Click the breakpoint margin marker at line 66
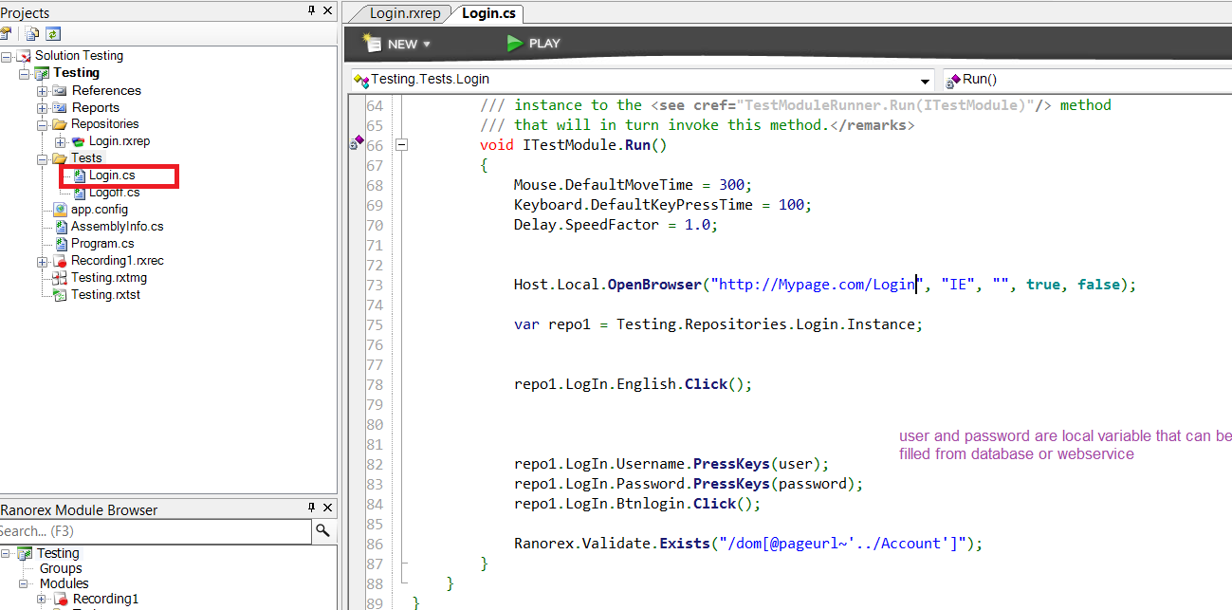This screenshot has width=1232, height=610. tap(356, 142)
